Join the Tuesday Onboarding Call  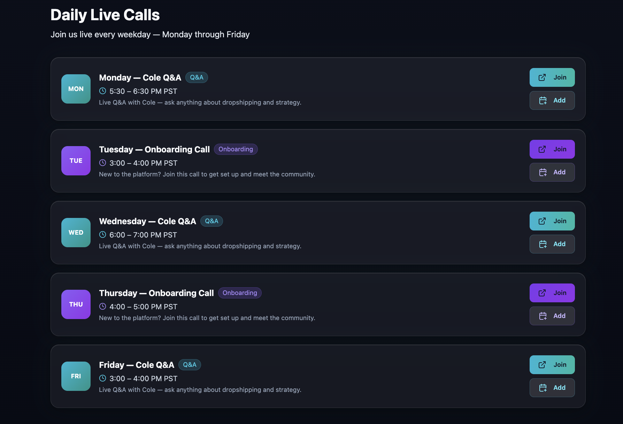pos(552,149)
